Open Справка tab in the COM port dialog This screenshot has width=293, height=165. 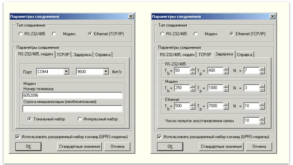click(103, 54)
